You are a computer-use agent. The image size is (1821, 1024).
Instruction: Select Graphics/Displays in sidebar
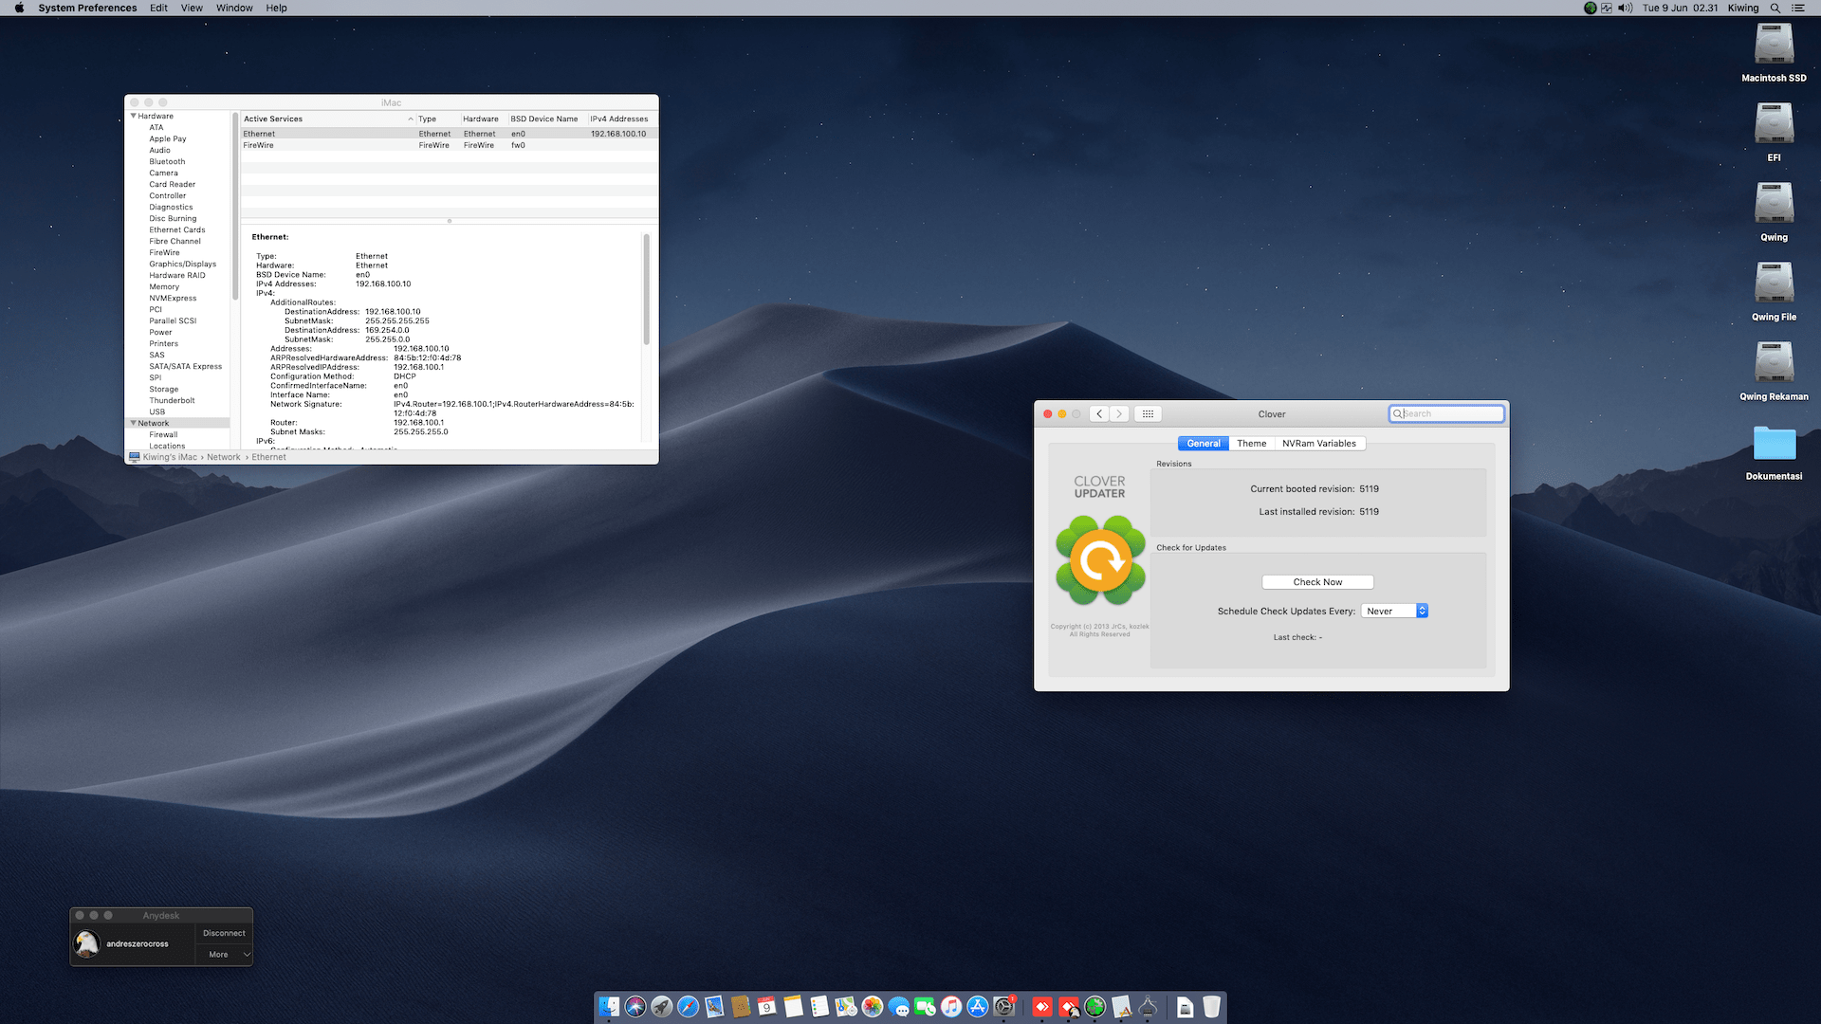[x=182, y=264]
